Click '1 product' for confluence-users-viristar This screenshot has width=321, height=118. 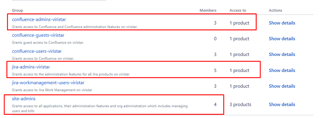click(x=239, y=54)
